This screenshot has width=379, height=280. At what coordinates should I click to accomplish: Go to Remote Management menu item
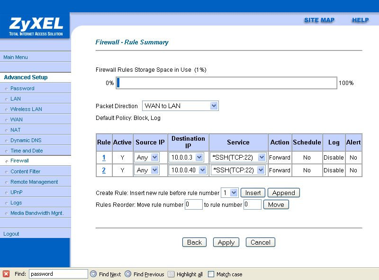34,182
